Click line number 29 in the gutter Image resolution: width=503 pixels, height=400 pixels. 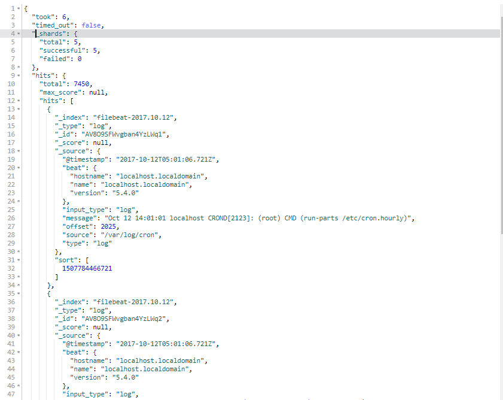coord(11,243)
